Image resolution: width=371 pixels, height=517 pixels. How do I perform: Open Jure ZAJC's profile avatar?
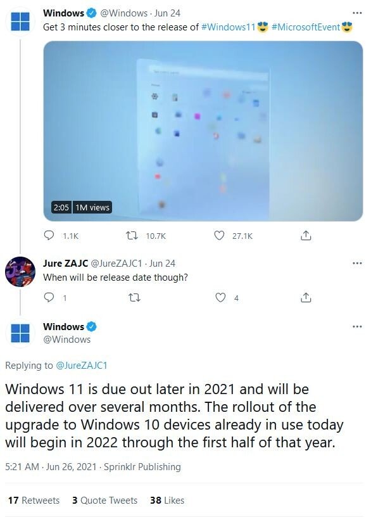pyautogui.click(x=20, y=272)
